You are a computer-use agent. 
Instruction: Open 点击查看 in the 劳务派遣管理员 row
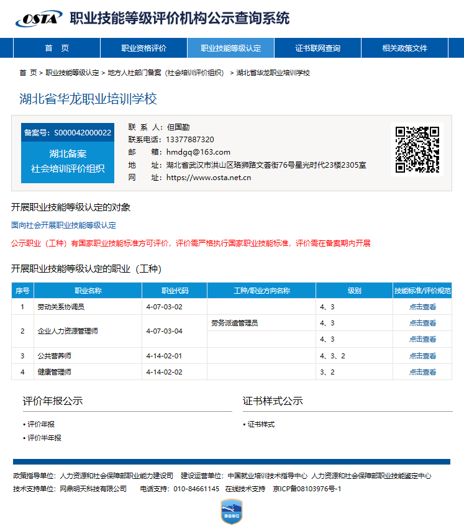point(422,323)
